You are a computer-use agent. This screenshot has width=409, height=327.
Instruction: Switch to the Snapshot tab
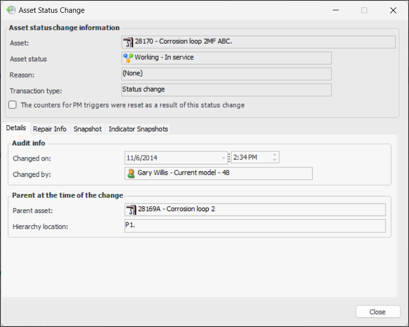point(88,129)
